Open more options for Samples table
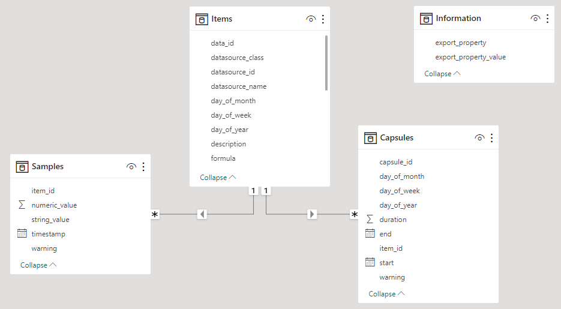This screenshot has height=309, width=561. (x=143, y=167)
